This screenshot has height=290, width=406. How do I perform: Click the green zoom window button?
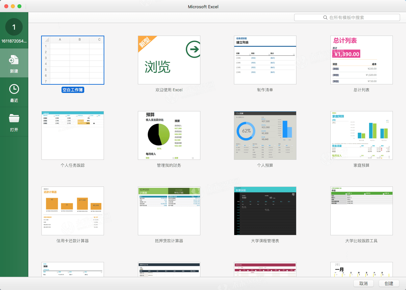click(19, 6)
